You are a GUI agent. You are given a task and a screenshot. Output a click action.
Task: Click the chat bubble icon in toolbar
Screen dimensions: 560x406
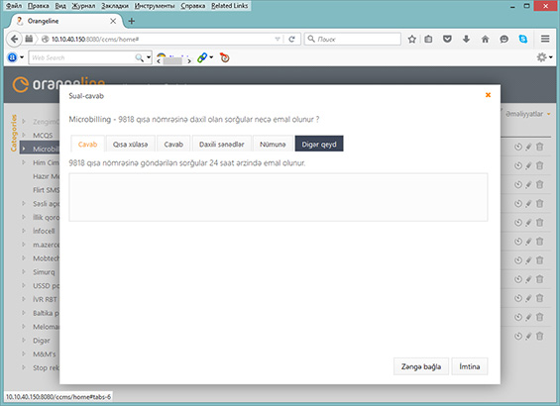click(504, 40)
